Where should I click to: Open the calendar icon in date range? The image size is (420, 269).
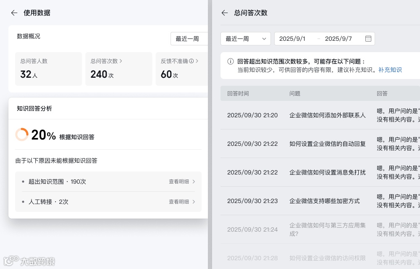pos(368,39)
